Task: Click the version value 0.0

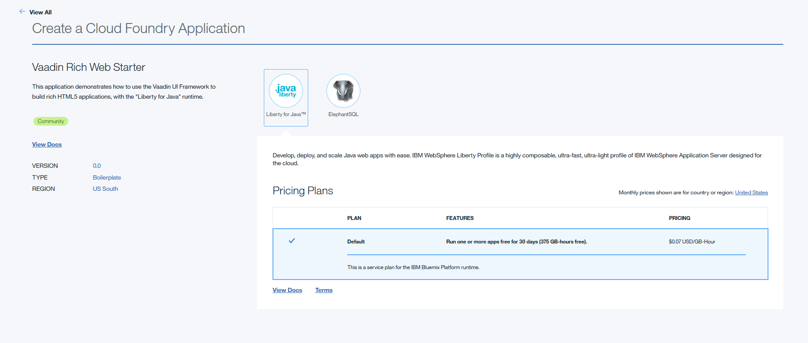Action: click(96, 166)
